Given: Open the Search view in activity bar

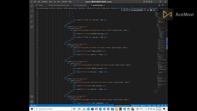Looking at the screenshot, I should 32,11.
